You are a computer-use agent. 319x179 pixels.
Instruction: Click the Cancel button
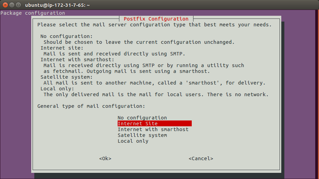coord(201,158)
